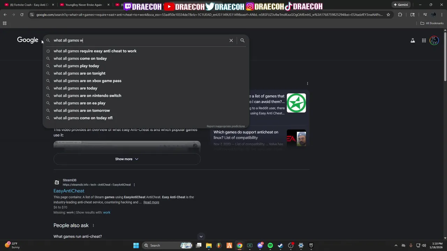
Task: Open All Bookmarks folder
Action: click(432, 23)
